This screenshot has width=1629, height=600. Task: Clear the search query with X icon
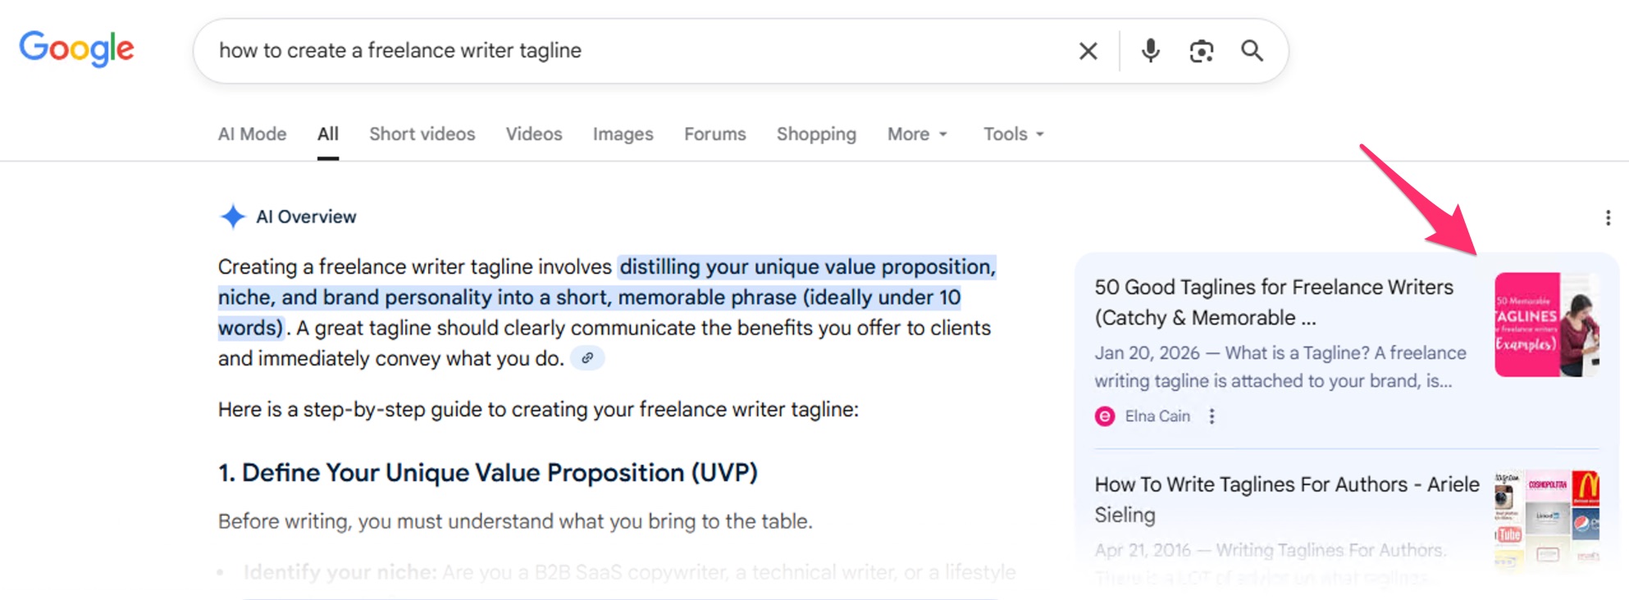pyautogui.click(x=1088, y=51)
